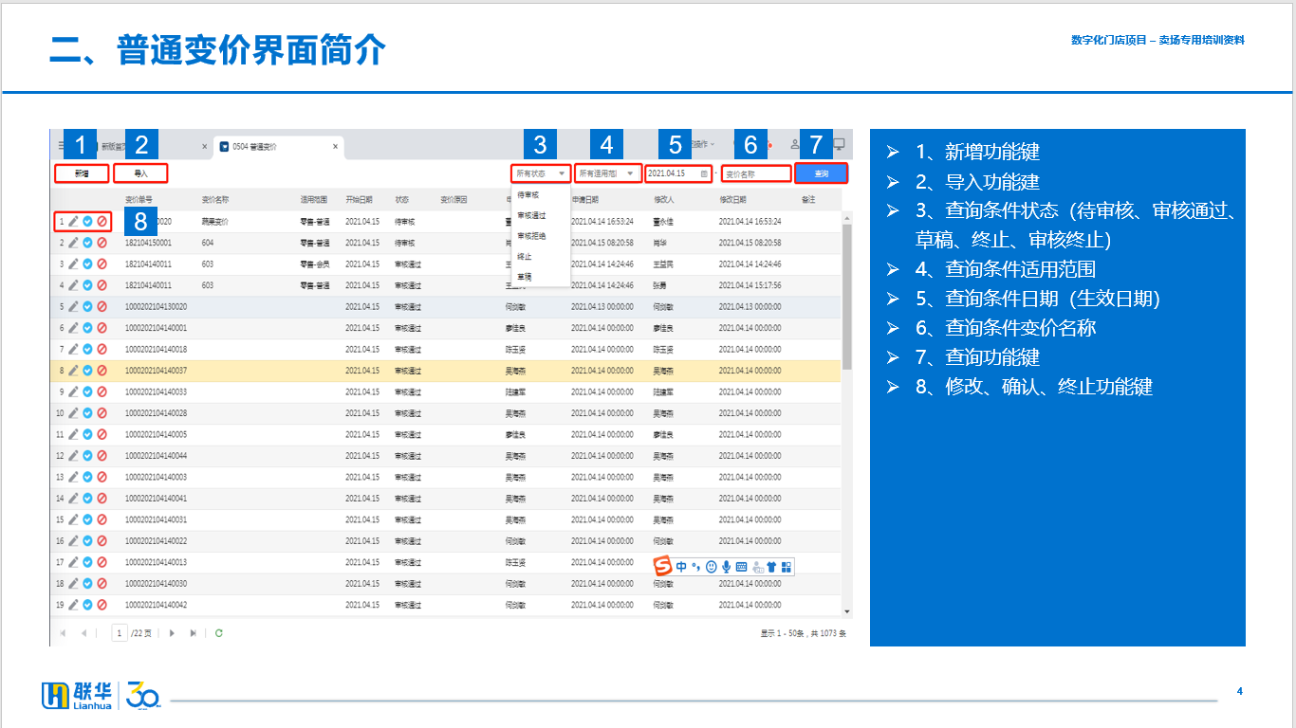The image size is (1296, 728).
Task: Click the red stop icon in row 9
Action: coord(102,391)
